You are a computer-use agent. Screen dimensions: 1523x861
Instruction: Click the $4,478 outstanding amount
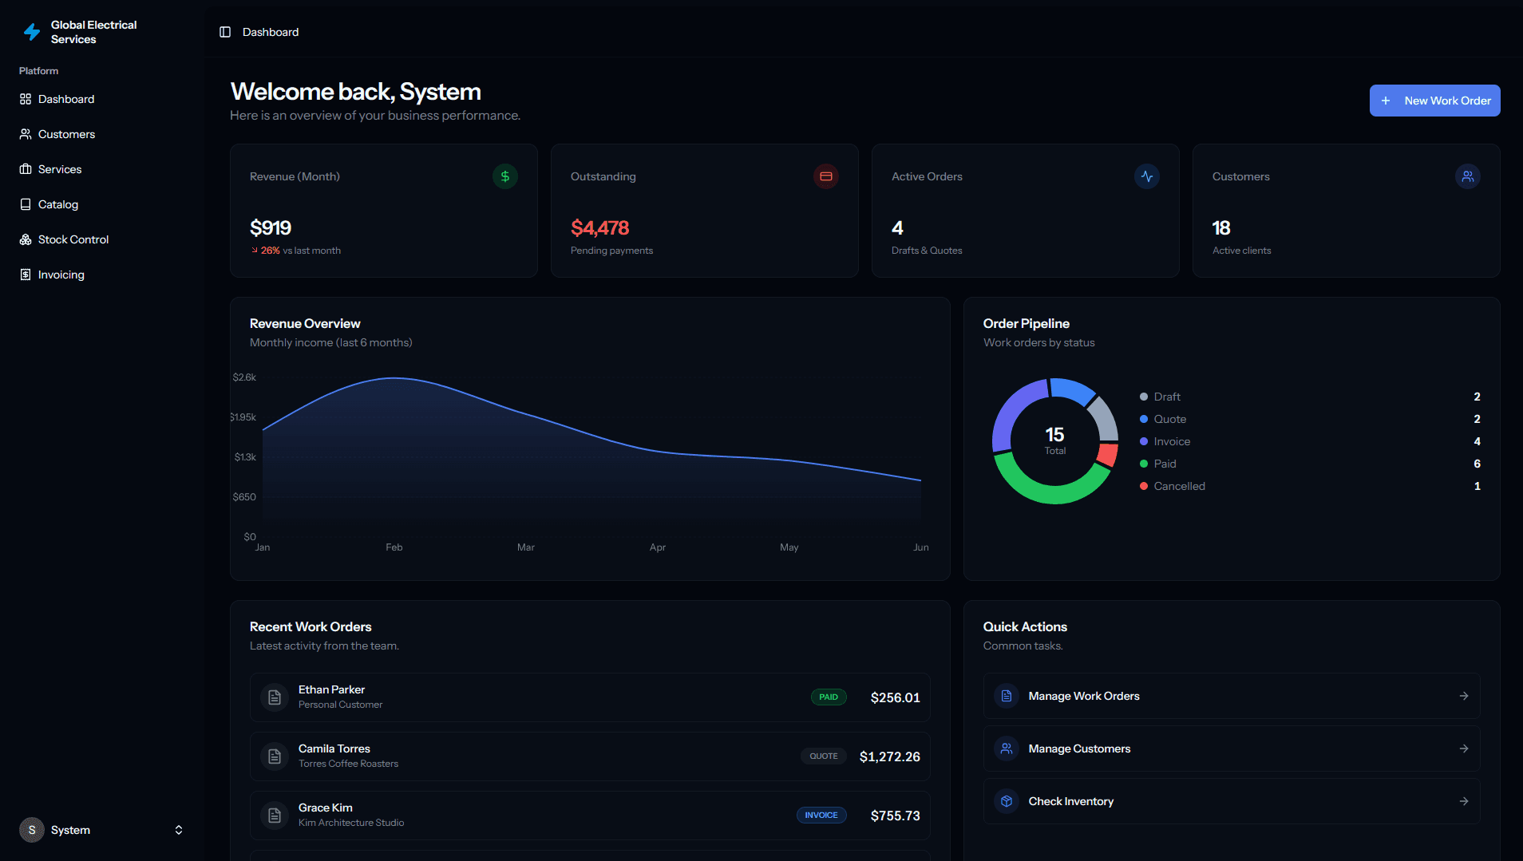(x=600, y=227)
